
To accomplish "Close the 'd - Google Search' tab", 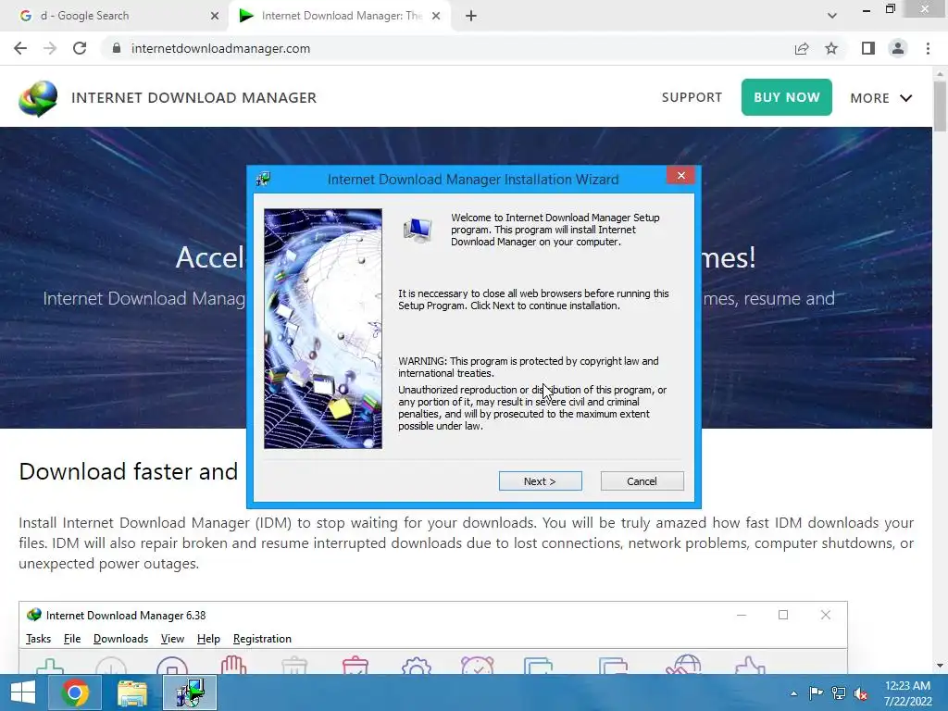I will pos(214,17).
